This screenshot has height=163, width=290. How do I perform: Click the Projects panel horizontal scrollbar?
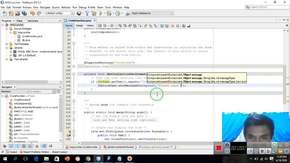point(31,81)
